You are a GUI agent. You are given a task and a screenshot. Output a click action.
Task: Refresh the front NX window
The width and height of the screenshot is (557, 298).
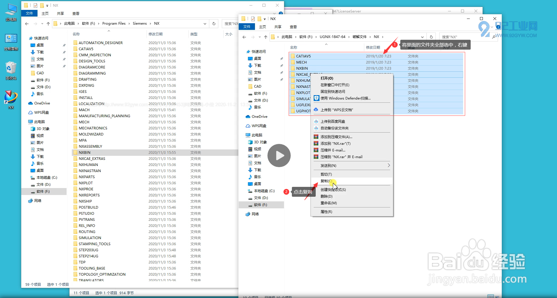(431, 37)
